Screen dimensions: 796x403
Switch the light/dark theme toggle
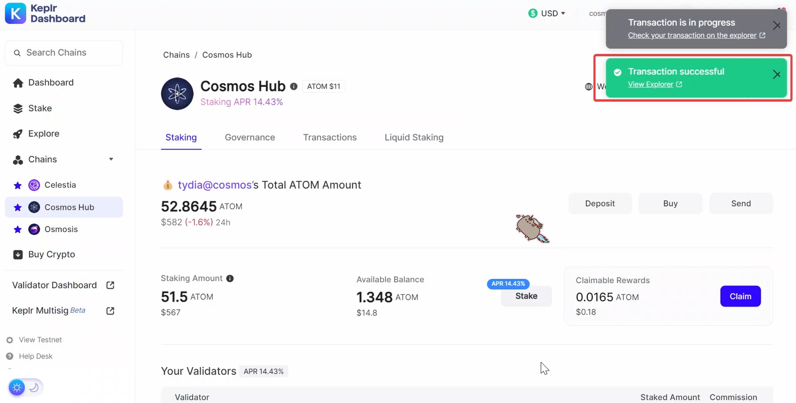(25, 387)
